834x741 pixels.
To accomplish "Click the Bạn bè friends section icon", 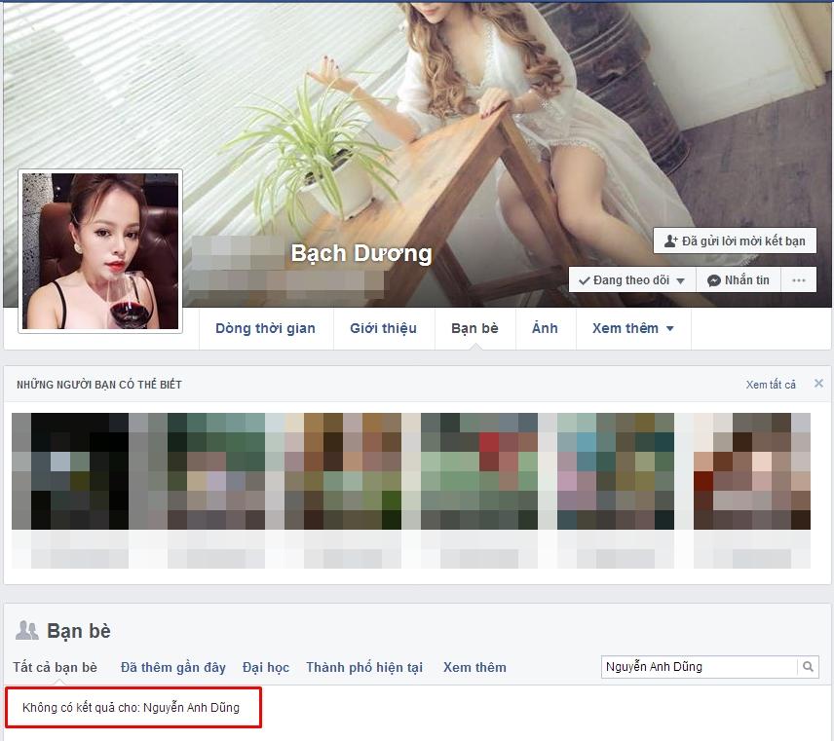I will (x=27, y=631).
